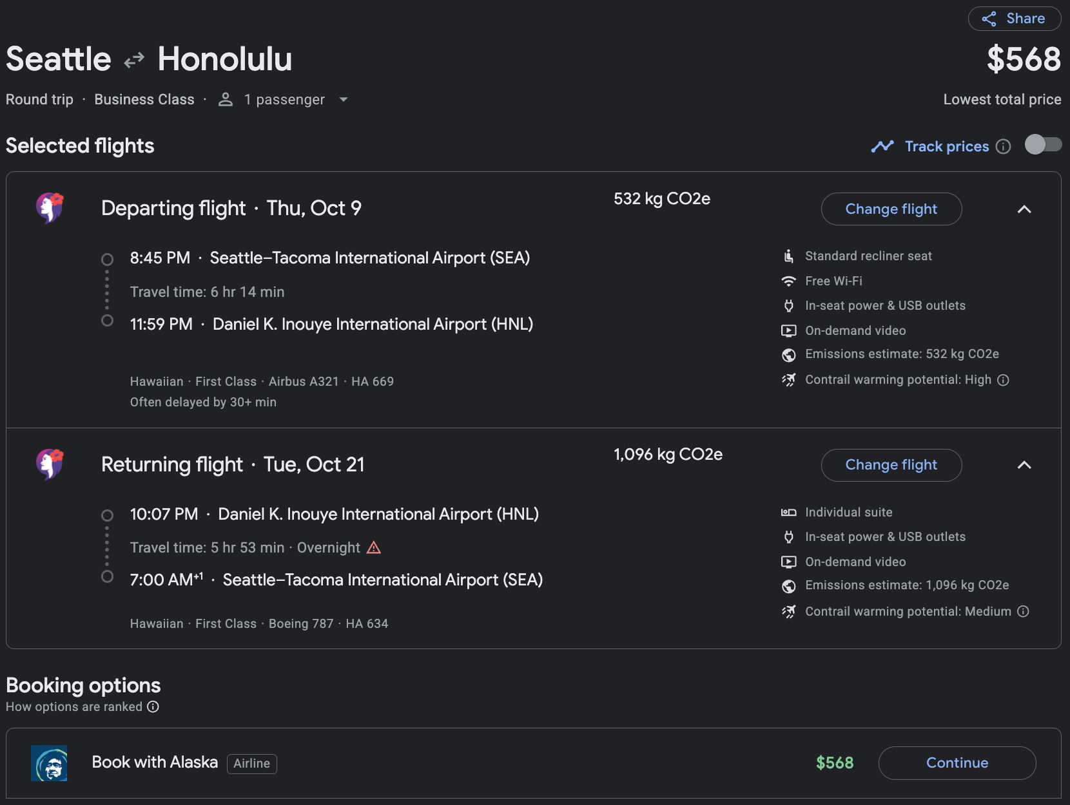This screenshot has width=1070, height=805.
Task: Click returning flight in-seat power plug icon
Action: coord(788,537)
